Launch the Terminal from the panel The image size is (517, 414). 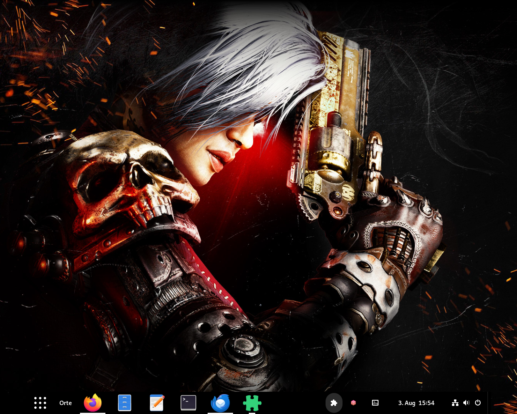(x=188, y=403)
